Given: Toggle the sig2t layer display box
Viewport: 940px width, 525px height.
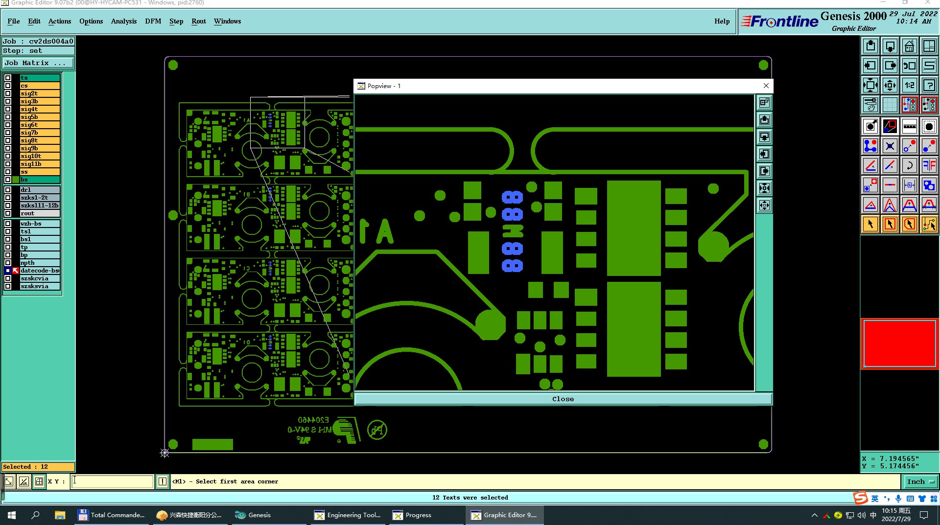Looking at the screenshot, I should click(8, 93).
